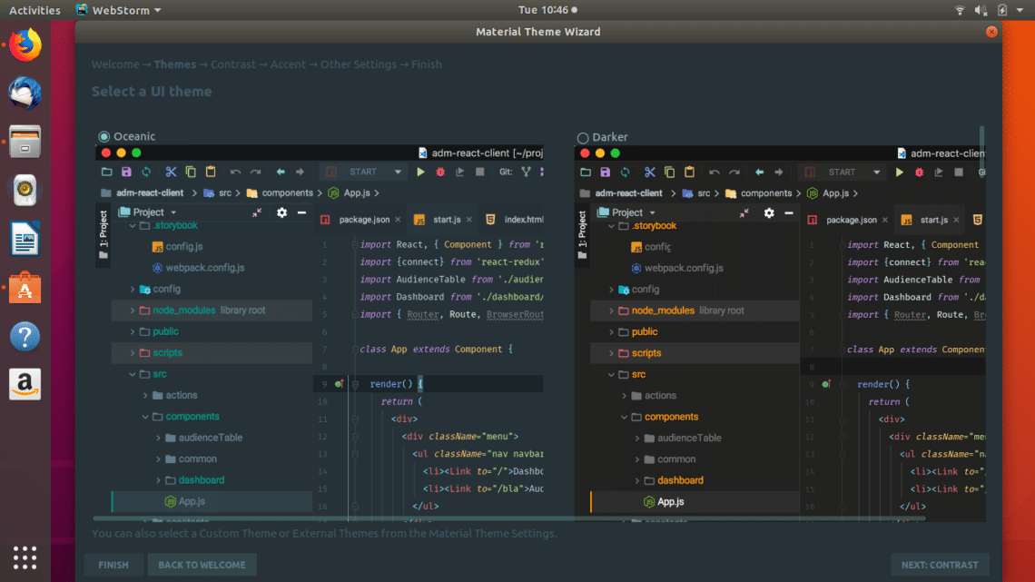The height and width of the screenshot is (582, 1035).
Task: Click the green Run icon in the Oceanic preview
Action: [x=420, y=172]
